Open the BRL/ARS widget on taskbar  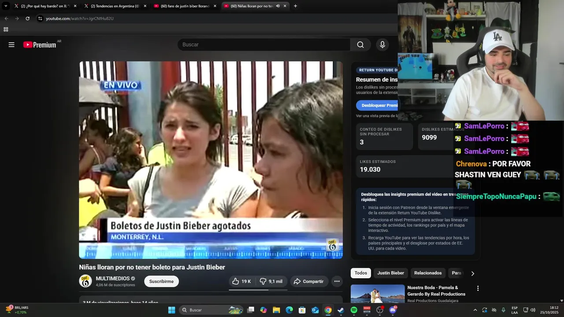(x=17, y=310)
